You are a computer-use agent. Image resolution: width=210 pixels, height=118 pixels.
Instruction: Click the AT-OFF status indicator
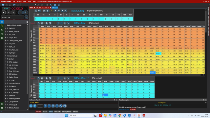45,111
